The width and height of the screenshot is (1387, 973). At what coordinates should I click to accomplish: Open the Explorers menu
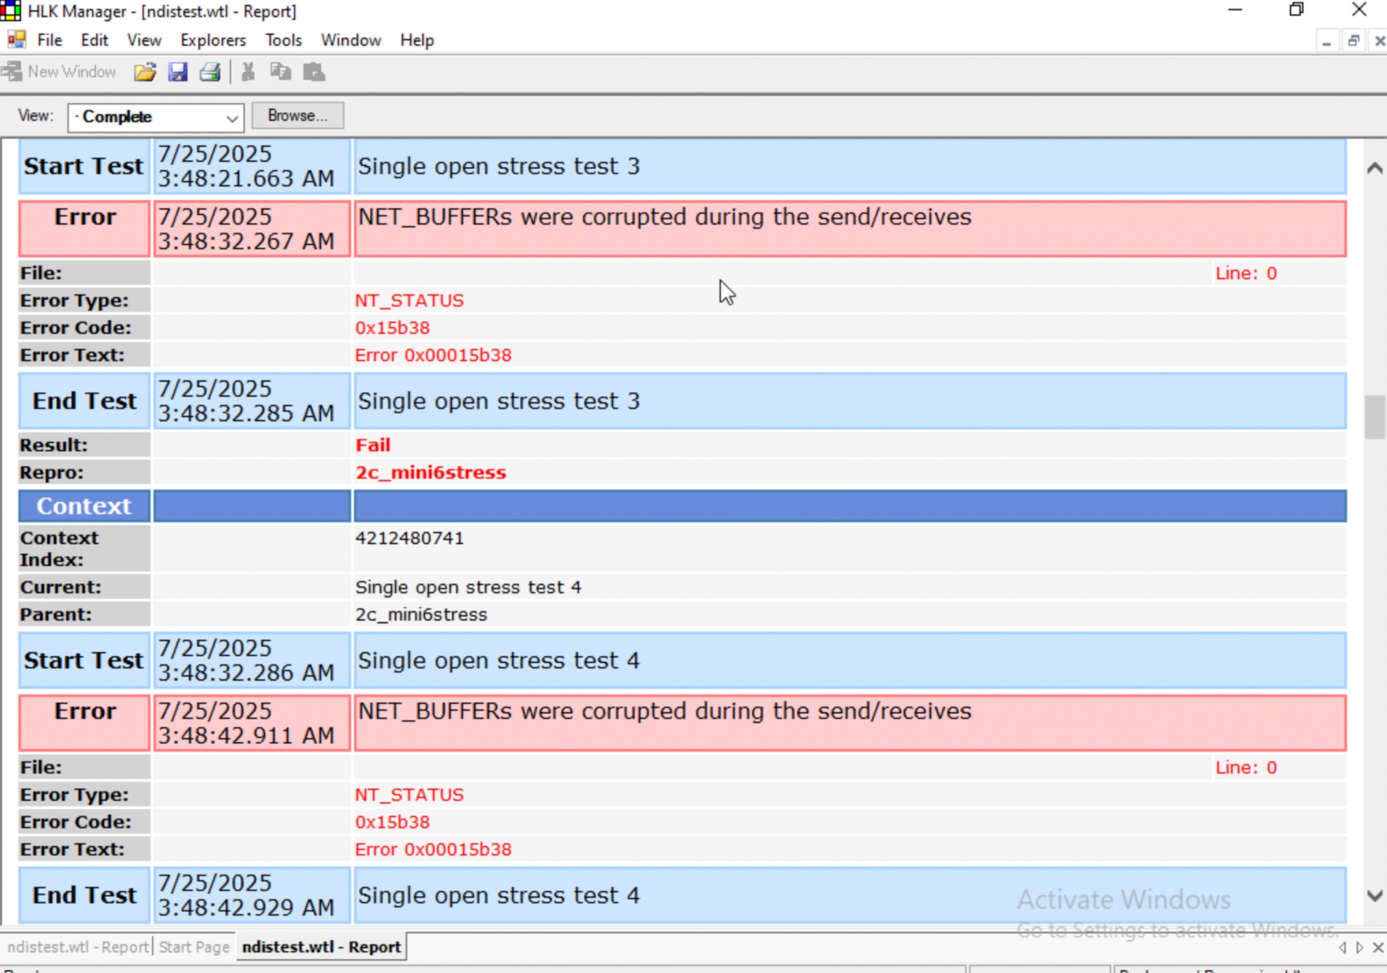(213, 40)
